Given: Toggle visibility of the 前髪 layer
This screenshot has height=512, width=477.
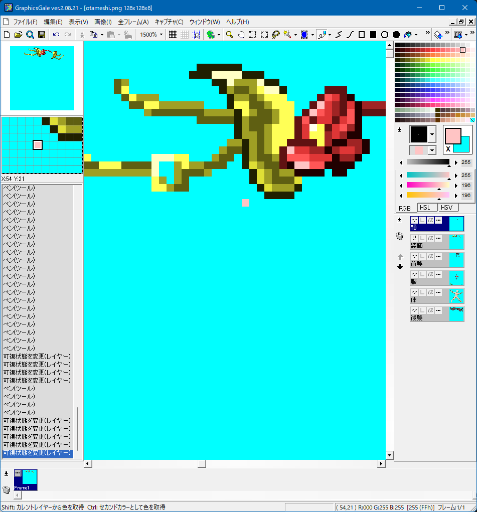Looking at the screenshot, I should pyautogui.click(x=414, y=256).
